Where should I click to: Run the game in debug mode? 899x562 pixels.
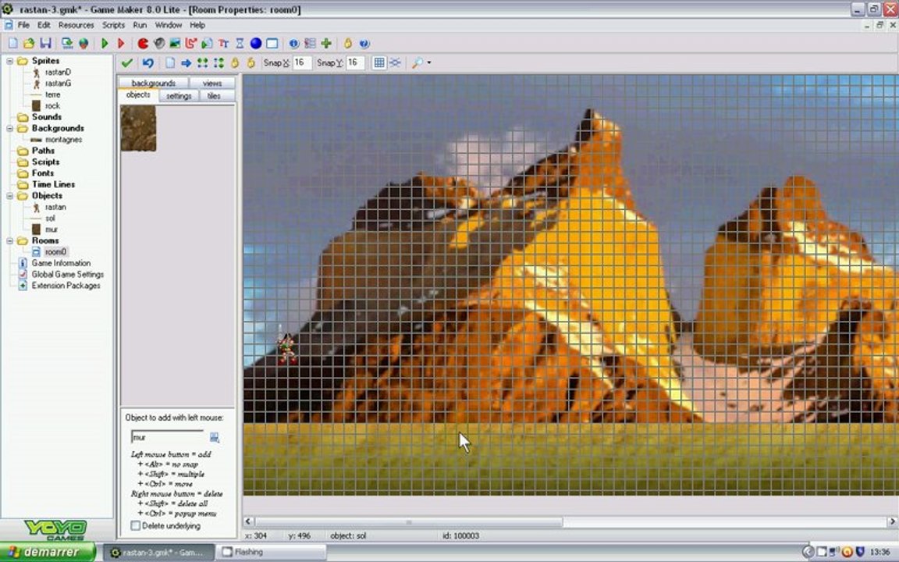coord(121,44)
